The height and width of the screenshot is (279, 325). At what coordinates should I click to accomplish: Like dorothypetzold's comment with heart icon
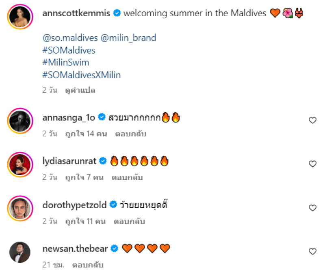[312, 208]
